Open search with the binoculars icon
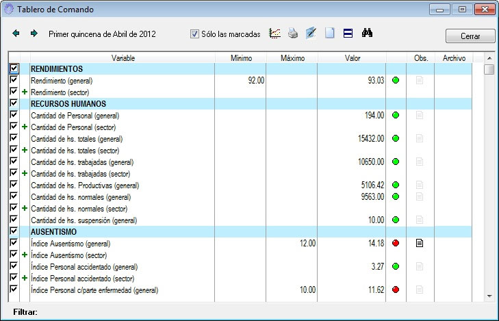 click(x=366, y=34)
